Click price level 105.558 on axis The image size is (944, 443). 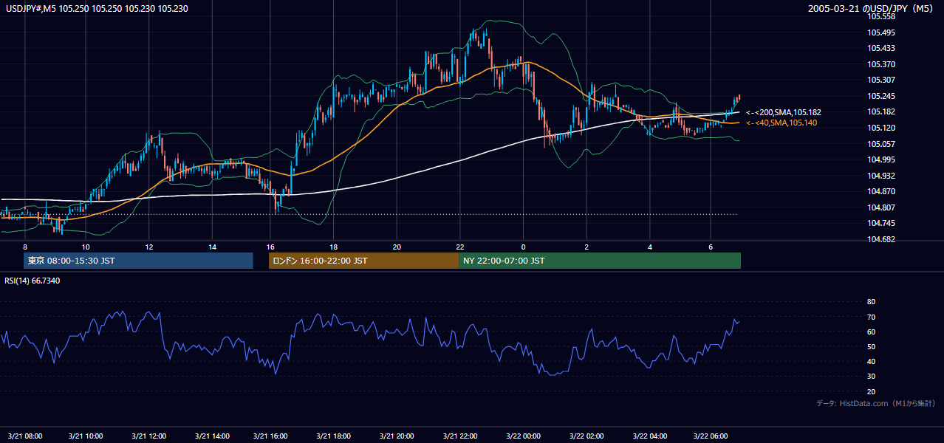pyautogui.click(x=882, y=16)
